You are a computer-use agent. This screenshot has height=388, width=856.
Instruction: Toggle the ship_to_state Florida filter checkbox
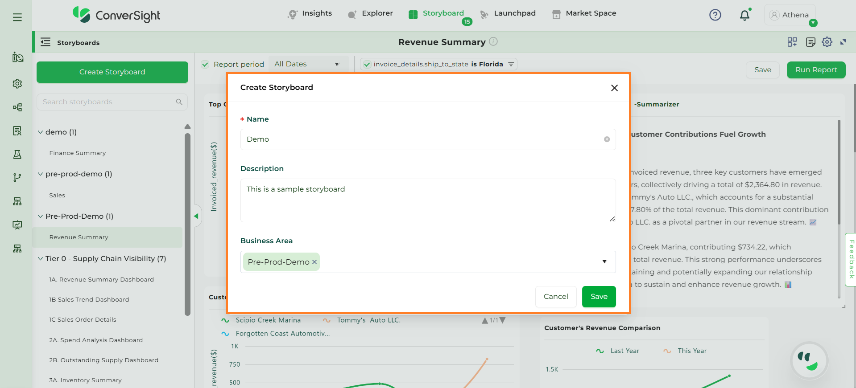367,64
